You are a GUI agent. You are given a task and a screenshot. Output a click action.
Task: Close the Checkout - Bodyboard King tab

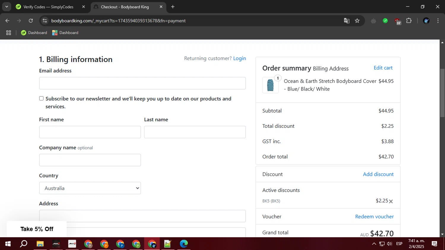(x=161, y=7)
